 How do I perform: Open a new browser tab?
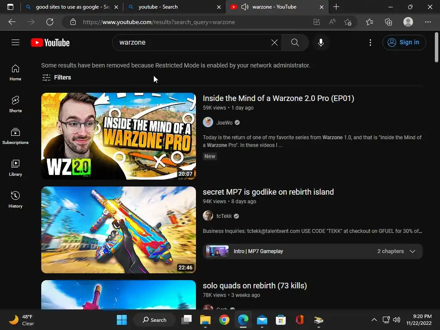(x=336, y=7)
